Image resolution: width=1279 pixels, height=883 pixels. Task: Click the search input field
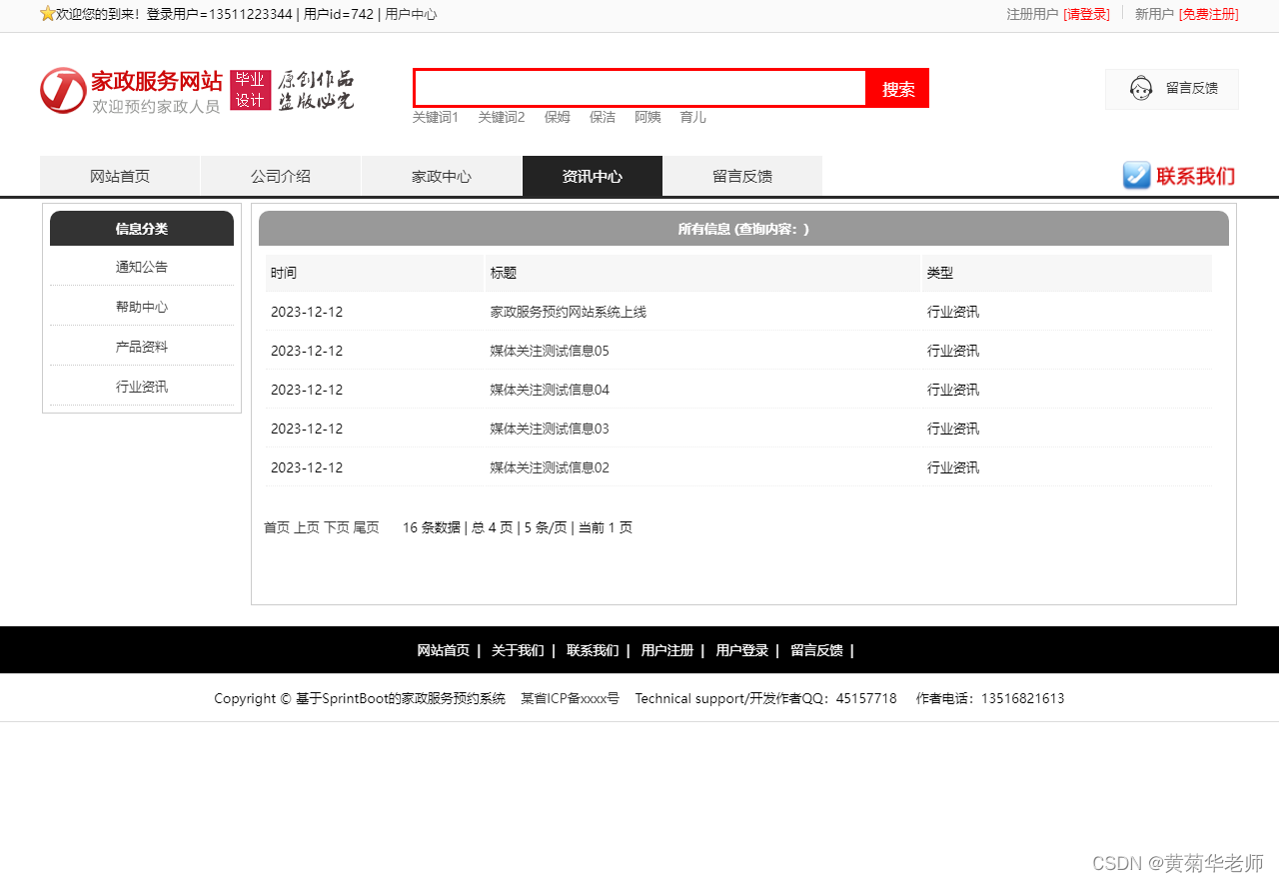[x=640, y=88]
